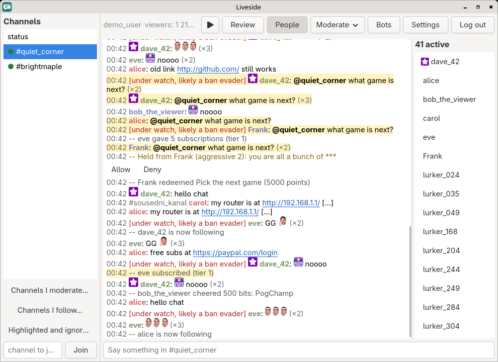Click the first face emote in dave_42's top (×3) message
498x362 pixels.
[177, 46]
